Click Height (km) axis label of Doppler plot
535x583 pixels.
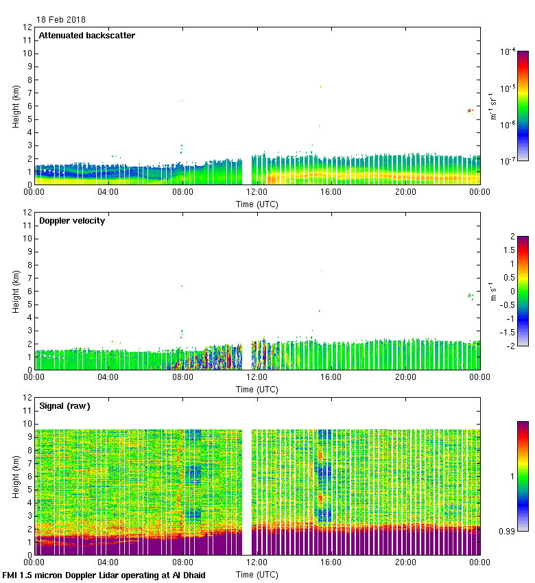point(15,291)
